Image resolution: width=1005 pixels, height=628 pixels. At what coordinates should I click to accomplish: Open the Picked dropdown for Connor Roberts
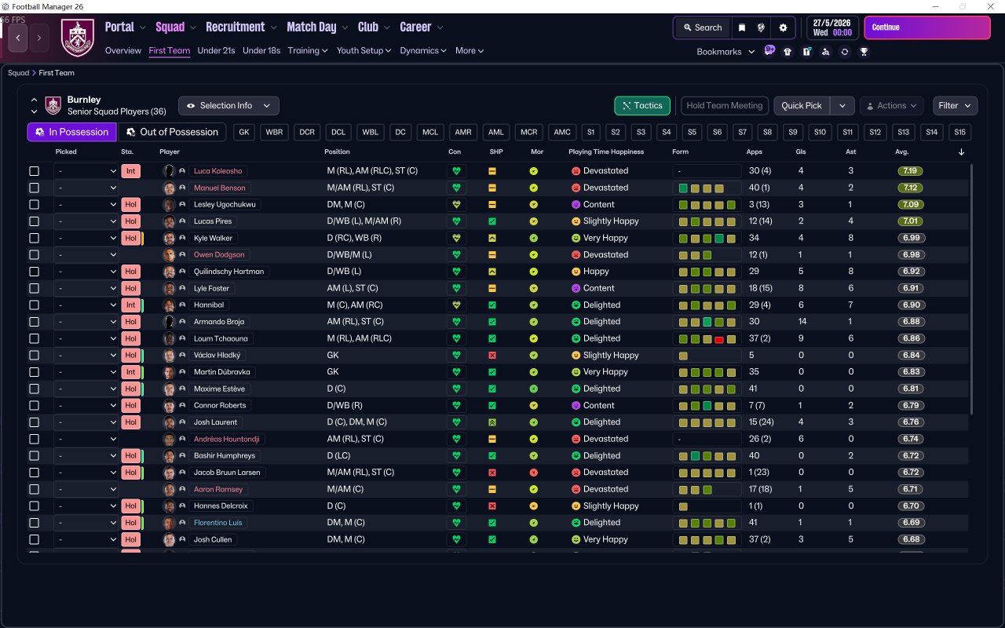(86, 406)
